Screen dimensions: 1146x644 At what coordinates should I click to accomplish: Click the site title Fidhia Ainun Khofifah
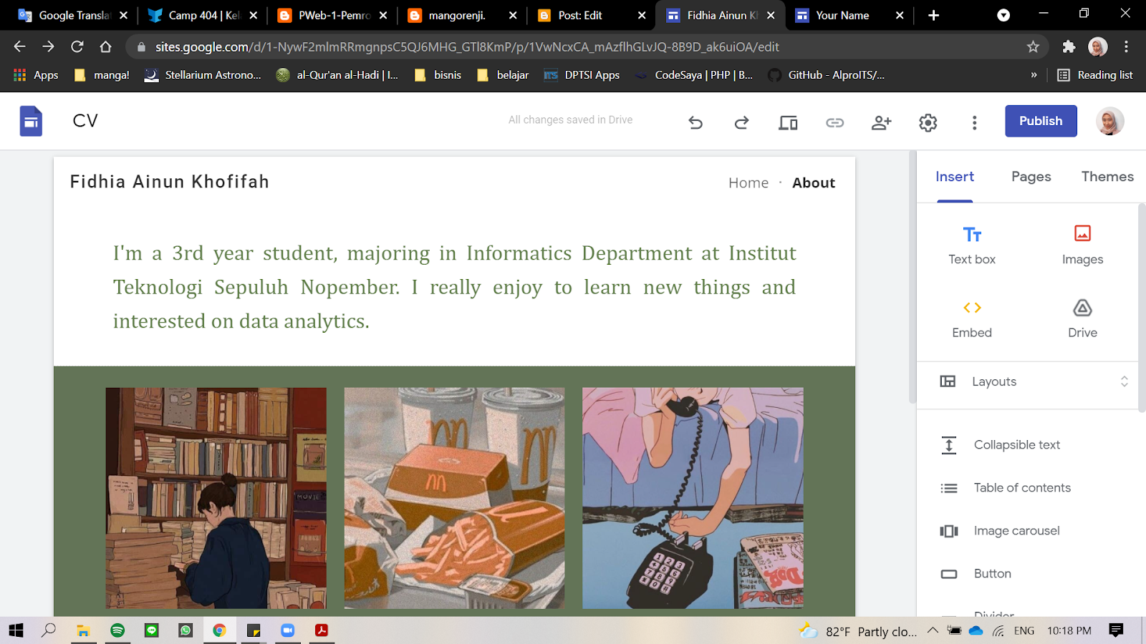click(x=170, y=182)
